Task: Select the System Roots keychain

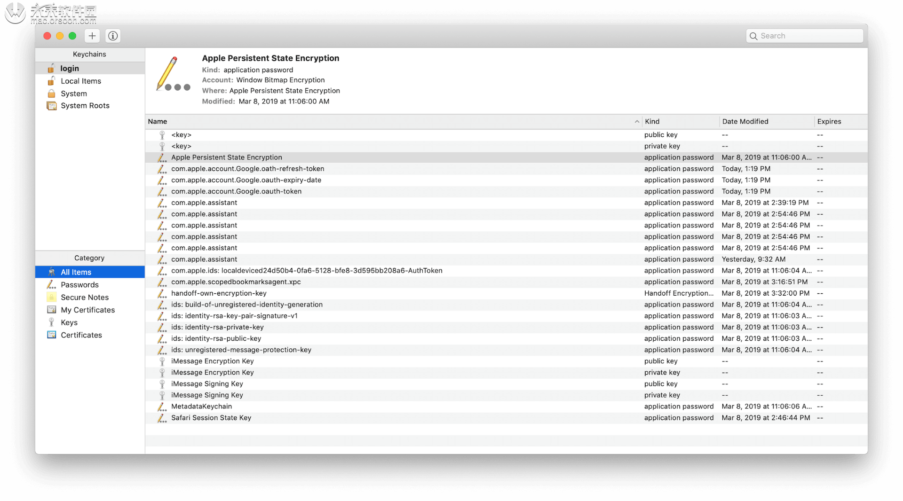Action: [90, 106]
